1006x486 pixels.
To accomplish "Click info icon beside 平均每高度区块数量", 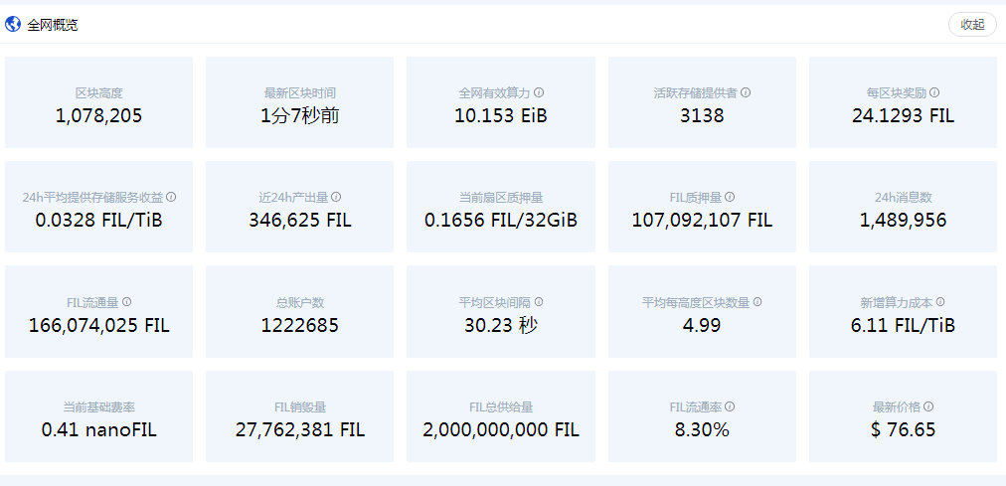I will (758, 302).
